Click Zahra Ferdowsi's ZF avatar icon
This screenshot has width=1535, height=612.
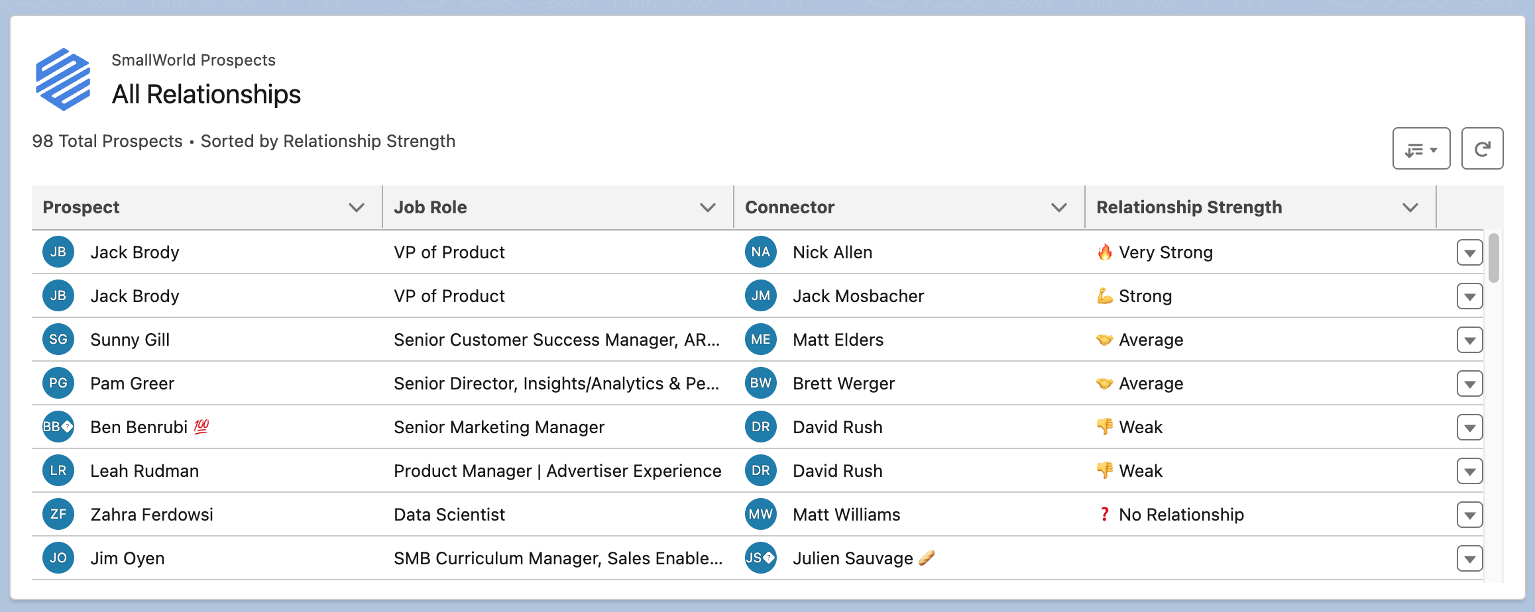tap(58, 514)
